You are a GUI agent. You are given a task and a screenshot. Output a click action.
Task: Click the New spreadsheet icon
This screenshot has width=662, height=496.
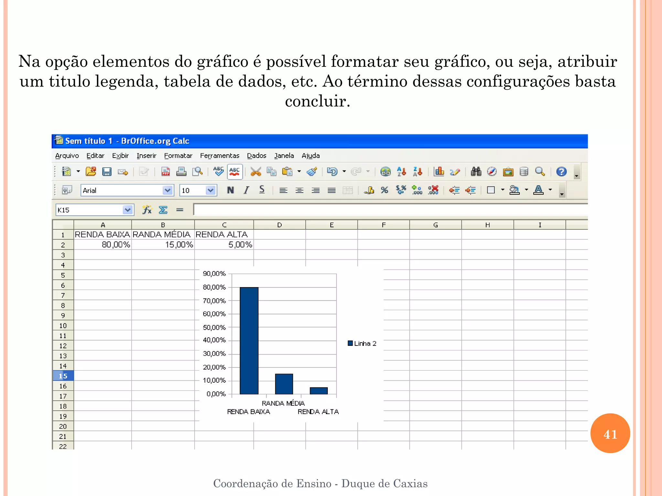(x=67, y=171)
